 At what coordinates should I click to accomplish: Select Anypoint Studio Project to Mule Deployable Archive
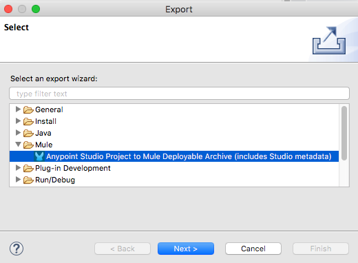tap(189, 156)
